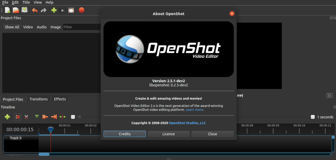Click the Fullscreen toolbar icon
336x160 pixels.
pyautogui.click(x=71, y=10)
